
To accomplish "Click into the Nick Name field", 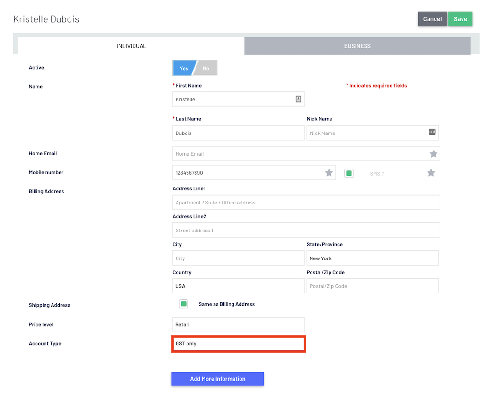I will (373, 133).
